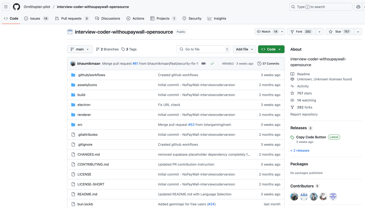Open the 37 Commits history
365x208 pixels.
point(268,63)
